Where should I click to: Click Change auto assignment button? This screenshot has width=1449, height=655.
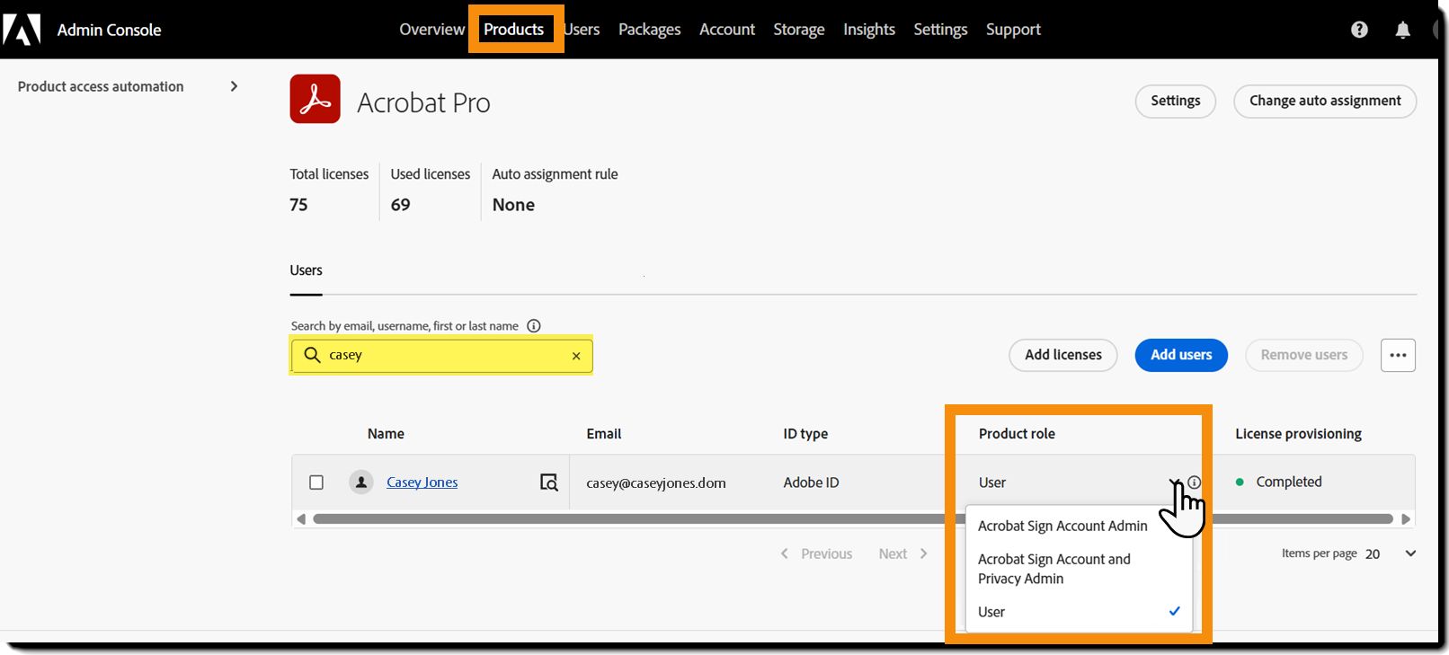coord(1325,101)
